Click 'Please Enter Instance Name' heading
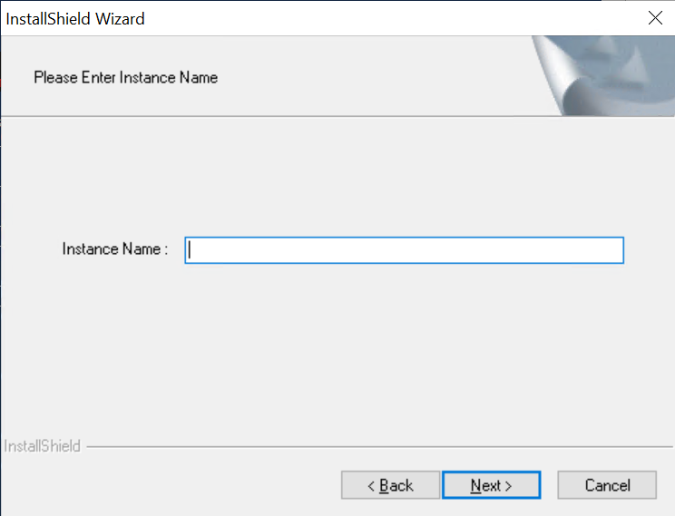The image size is (675, 516). click(126, 77)
